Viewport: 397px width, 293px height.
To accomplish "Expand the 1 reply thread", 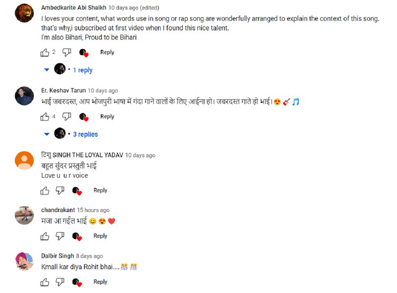I will 83,70.
